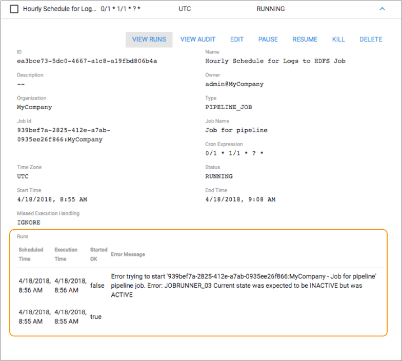402x361 pixels.
Task: Resume the scheduled job
Action: pyautogui.click(x=305, y=39)
